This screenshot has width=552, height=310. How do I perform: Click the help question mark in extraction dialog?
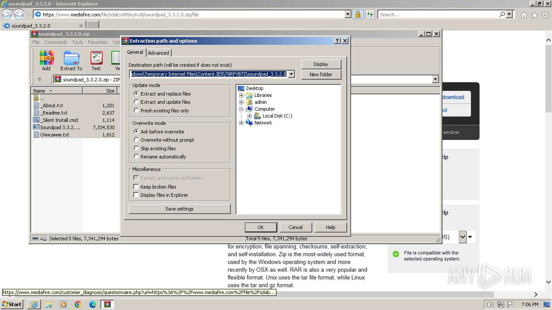[337, 41]
